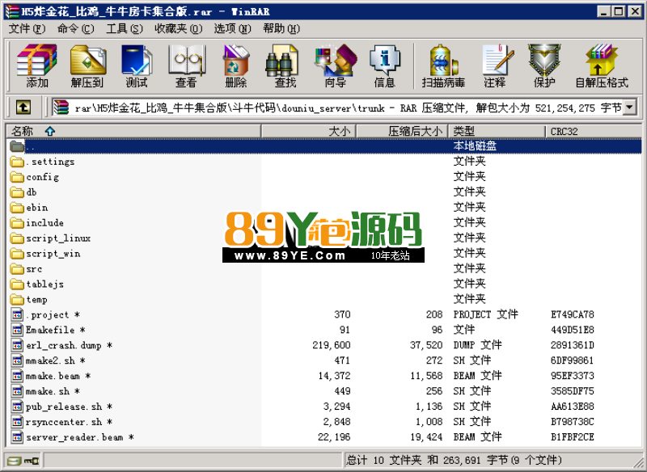This screenshot has height=472, width=647.
Task: Open the 收藏夹(O) menu
Action: click(178, 28)
